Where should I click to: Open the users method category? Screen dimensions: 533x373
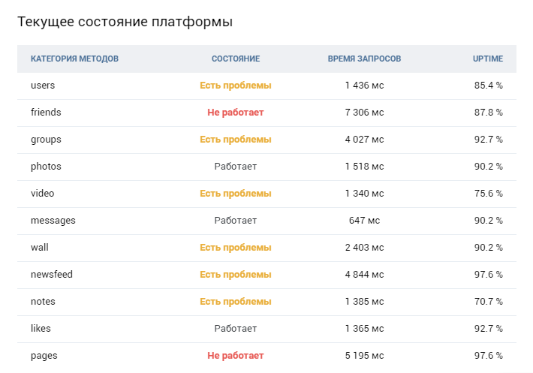43,86
